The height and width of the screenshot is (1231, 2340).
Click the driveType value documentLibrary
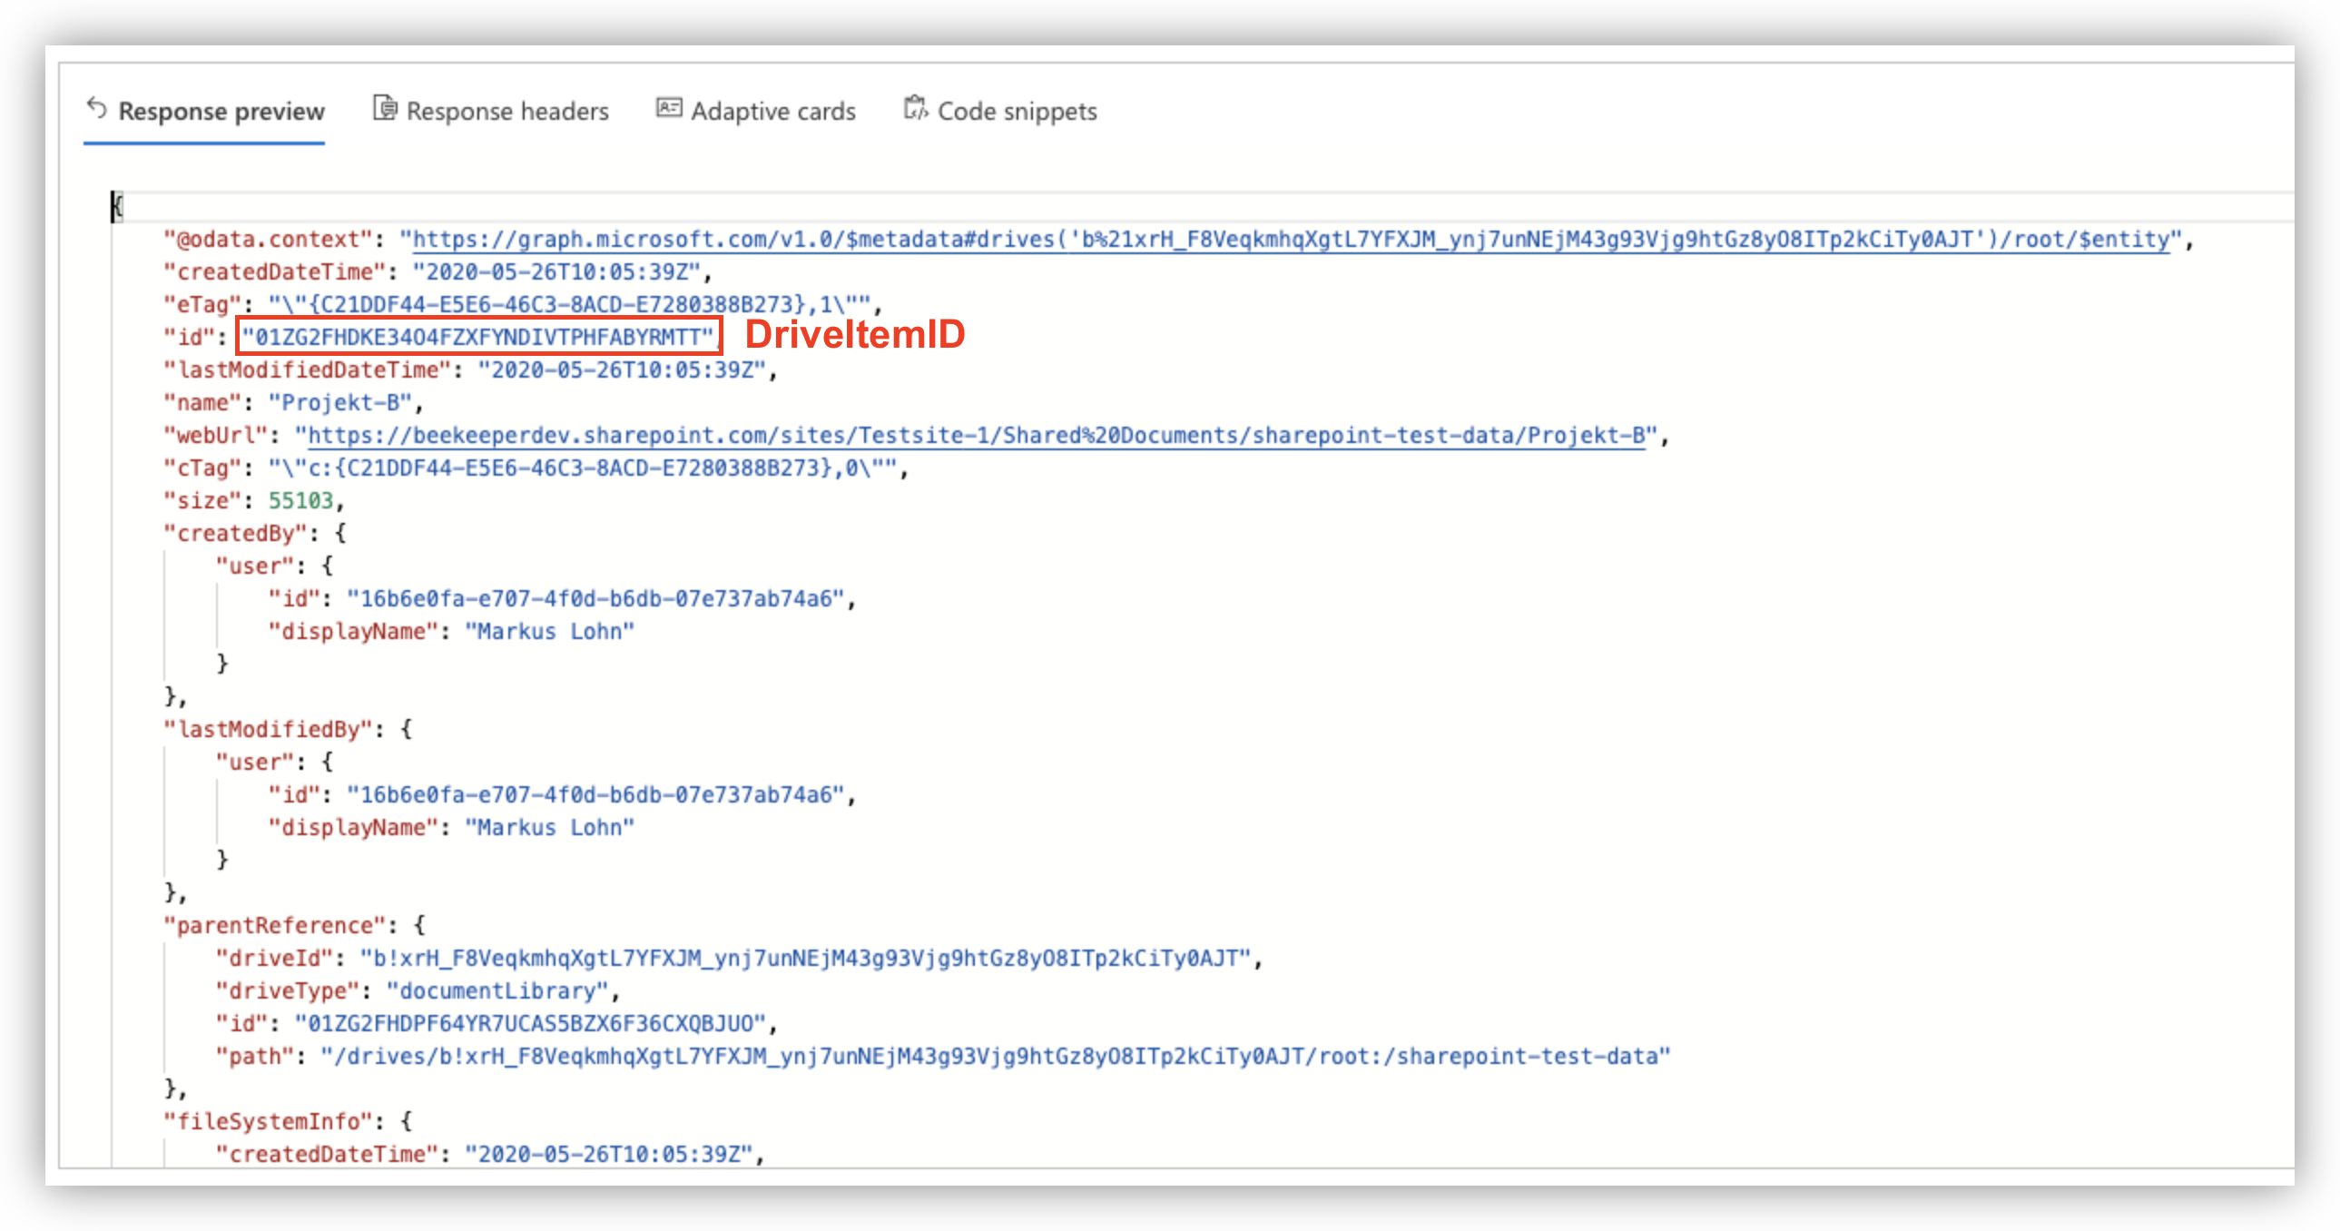click(499, 990)
